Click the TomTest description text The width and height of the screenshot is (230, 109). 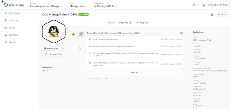click(46, 71)
